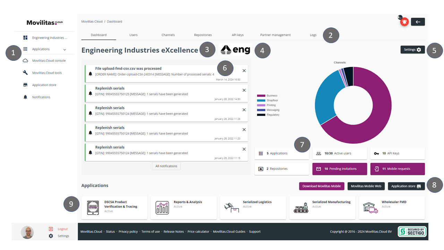
Task: Click the Movilitas Mobile Web button
Action: click(x=366, y=186)
